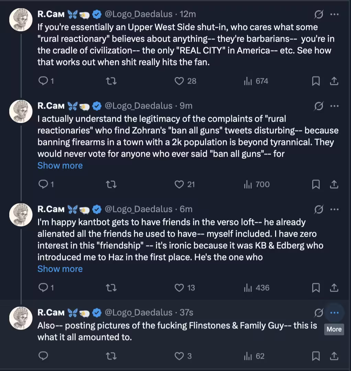Open Grok icon on the 12m tweet
Image resolution: width=351 pixels, height=371 pixels.
(x=318, y=14)
